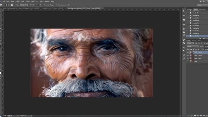Select the highlighted last Smudge Tool history state
Image resolution: width=208 pixels, height=117 pixels.
pyautogui.click(x=197, y=36)
